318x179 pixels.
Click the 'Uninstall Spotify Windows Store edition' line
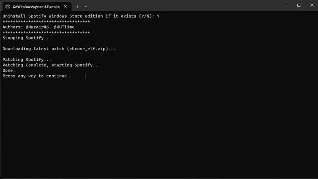point(81,16)
